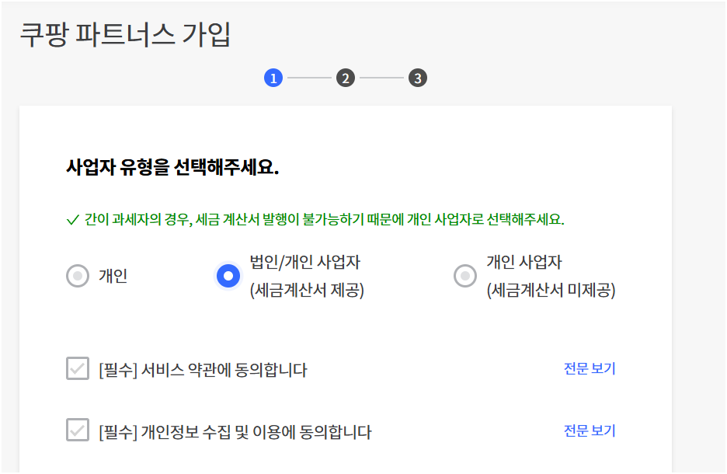Select the 개인 radio button
Screen dimensions: 727x474
[x=78, y=276]
